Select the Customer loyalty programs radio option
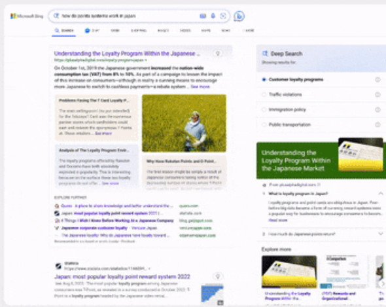 [x=264, y=80]
